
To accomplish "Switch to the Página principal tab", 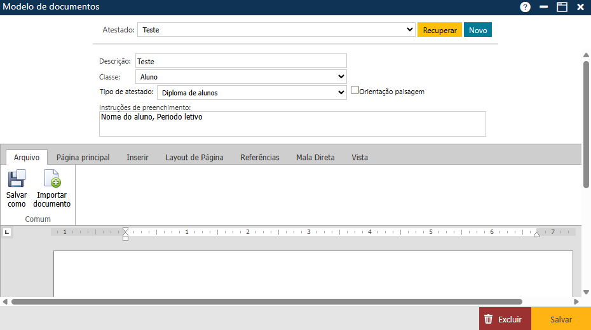I will (x=83, y=157).
